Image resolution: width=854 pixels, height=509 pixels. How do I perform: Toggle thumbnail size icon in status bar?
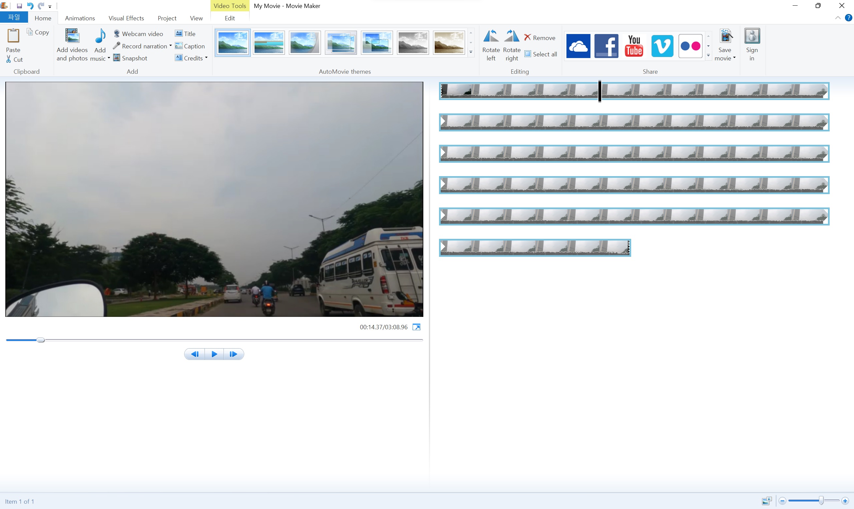[x=767, y=501]
